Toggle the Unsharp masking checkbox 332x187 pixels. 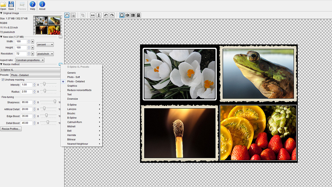point(3,80)
